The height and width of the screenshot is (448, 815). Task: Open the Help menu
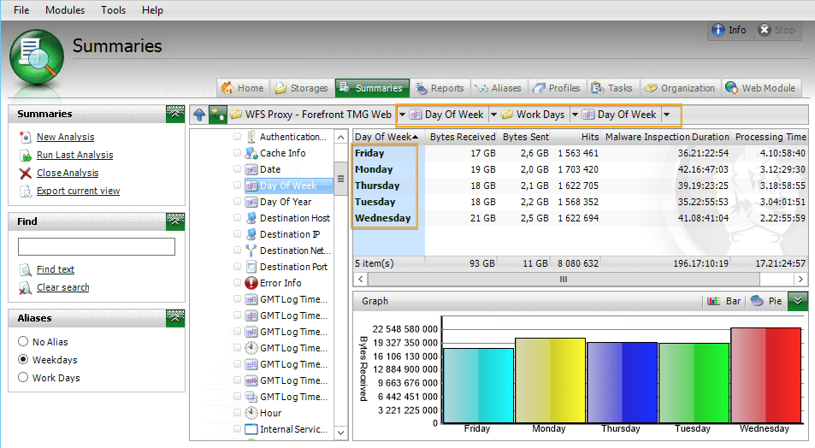[x=152, y=10]
